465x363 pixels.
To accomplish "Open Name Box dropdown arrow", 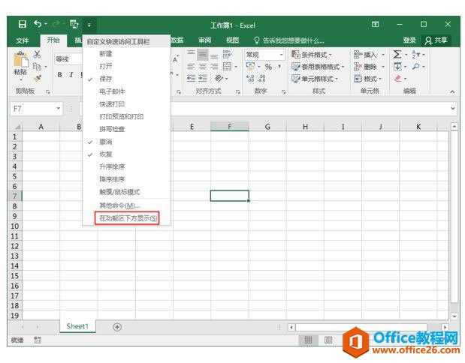I will point(59,109).
